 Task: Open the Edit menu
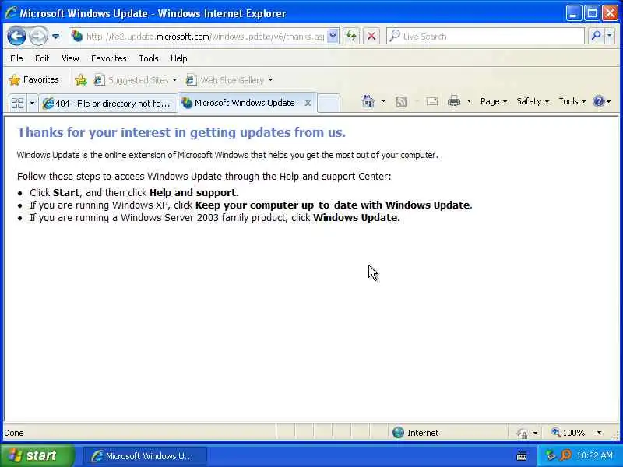42,58
